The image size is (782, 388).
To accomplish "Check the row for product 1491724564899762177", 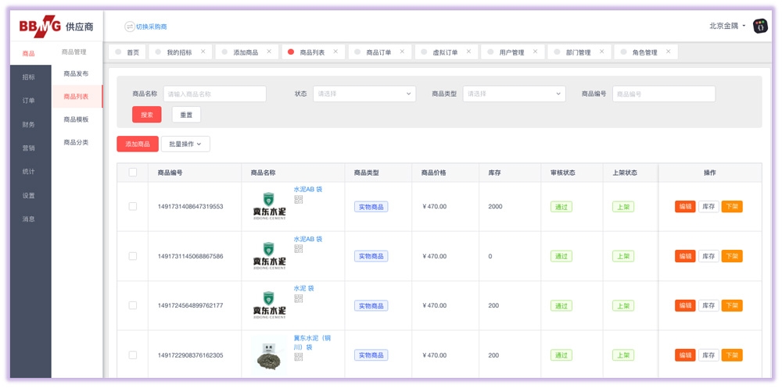I will click(x=133, y=305).
